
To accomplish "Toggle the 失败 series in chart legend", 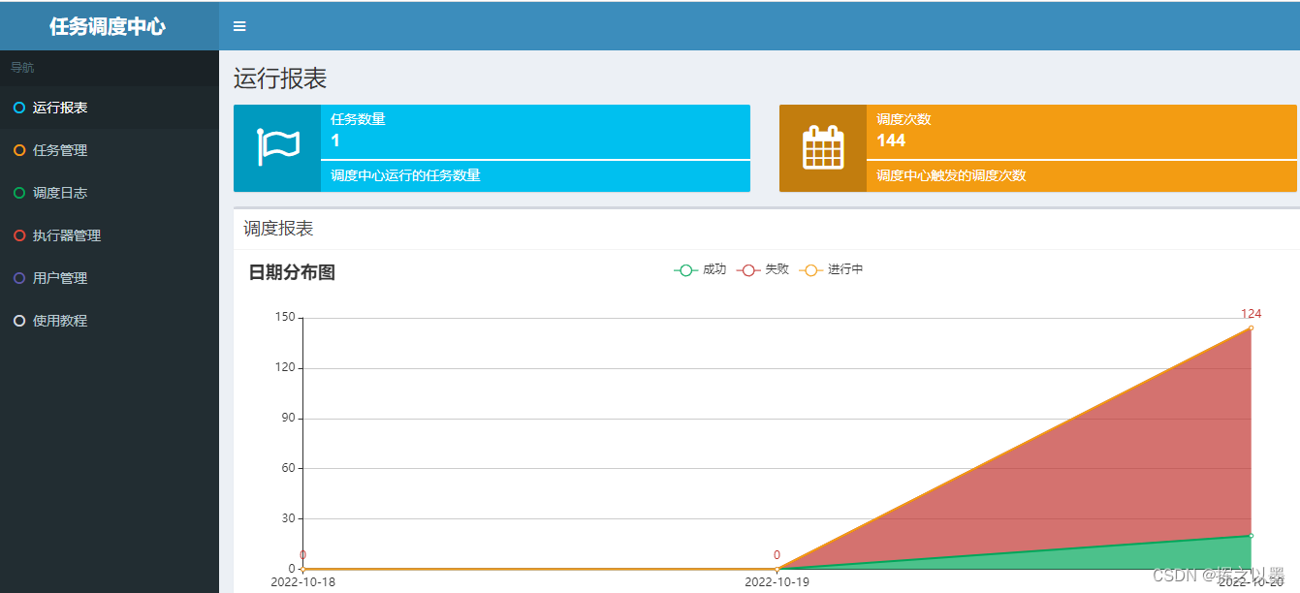I will click(763, 269).
